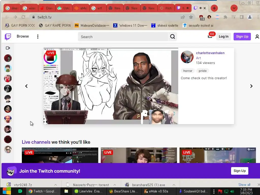260x195 pixels.
Task: Open the charlottevanhalen channel link
Action: pos(210,53)
